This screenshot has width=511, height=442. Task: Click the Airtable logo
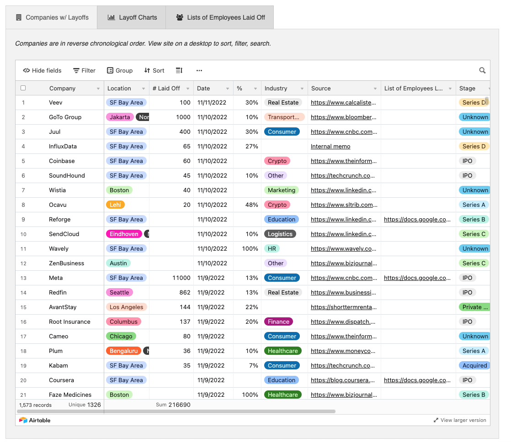35,420
